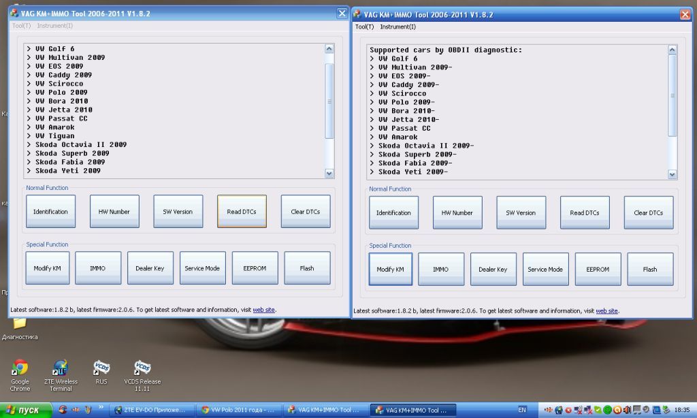Image resolution: width=697 pixels, height=418 pixels.
Task: Select 'Skoda Superb 2009-' line in right window
Action: (x=413, y=155)
